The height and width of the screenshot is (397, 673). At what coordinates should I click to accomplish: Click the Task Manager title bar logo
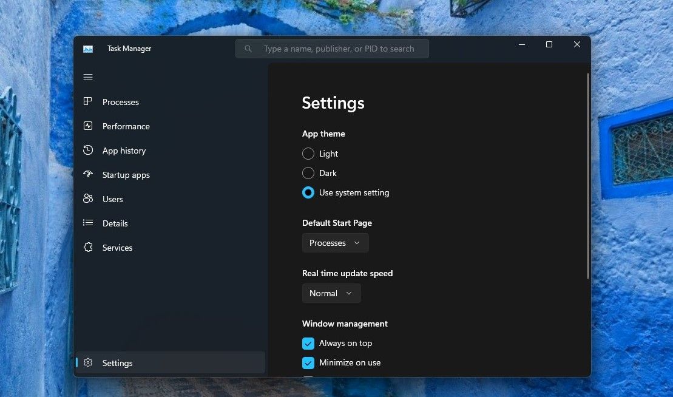pos(88,48)
